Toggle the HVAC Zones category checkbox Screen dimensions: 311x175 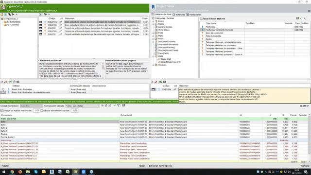[156, 30]
